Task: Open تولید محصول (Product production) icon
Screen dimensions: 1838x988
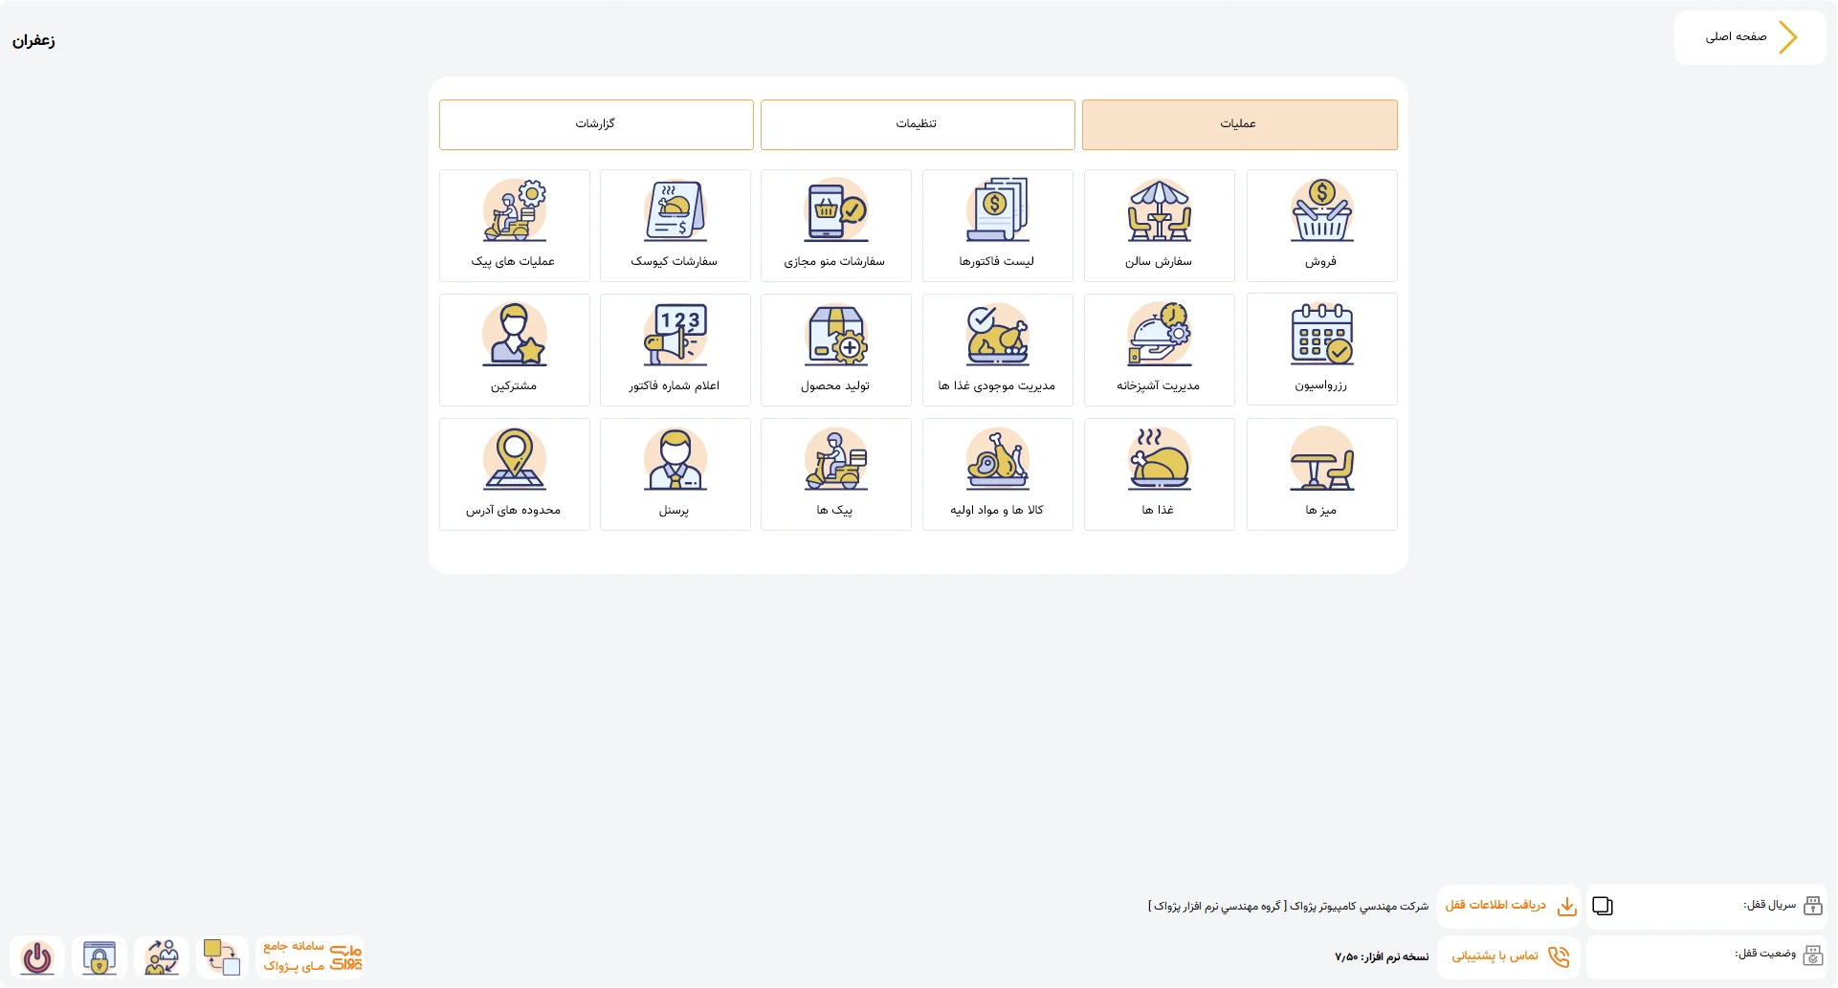Action: point(835,350)
